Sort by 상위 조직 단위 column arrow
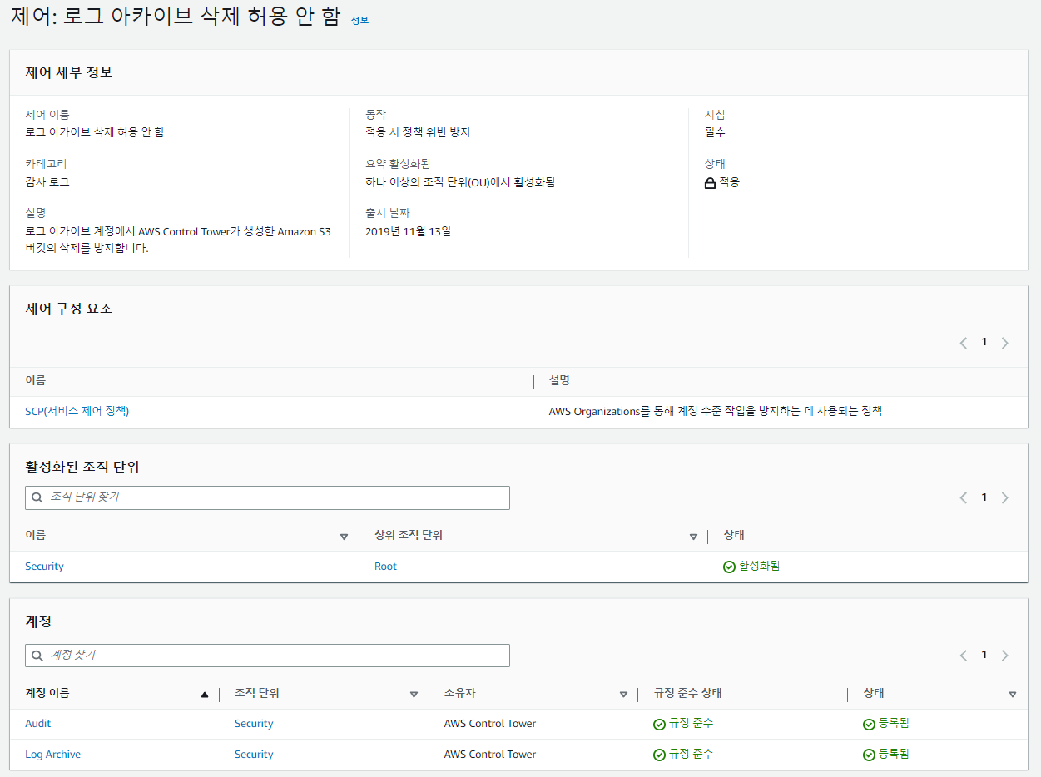Screen dimensions: 1041x777 point(693,537)
